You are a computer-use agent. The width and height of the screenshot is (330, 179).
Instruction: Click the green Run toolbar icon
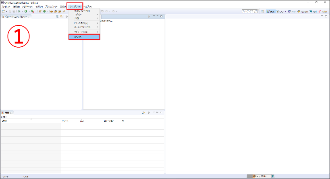(26, 11)
